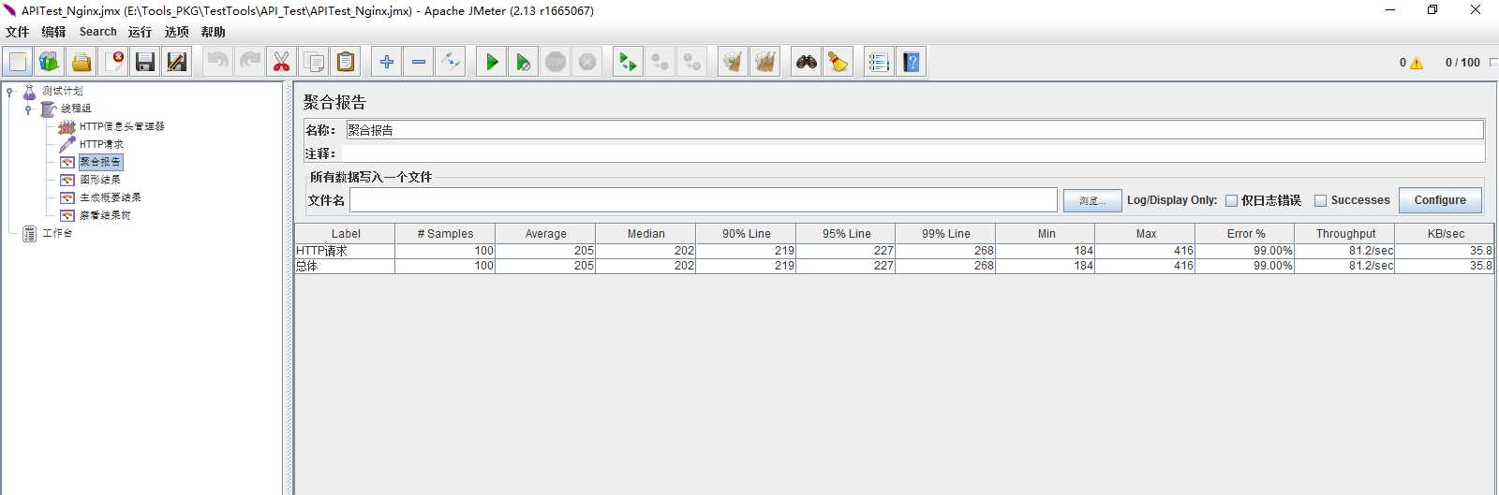This screenshot has height=495, width=1499.
Task: Click the Label column header
Action: (345, 234)
